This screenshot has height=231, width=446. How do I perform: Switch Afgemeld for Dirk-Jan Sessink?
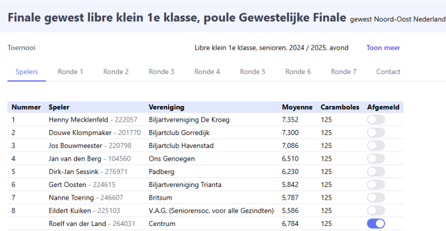pos(376,171)
